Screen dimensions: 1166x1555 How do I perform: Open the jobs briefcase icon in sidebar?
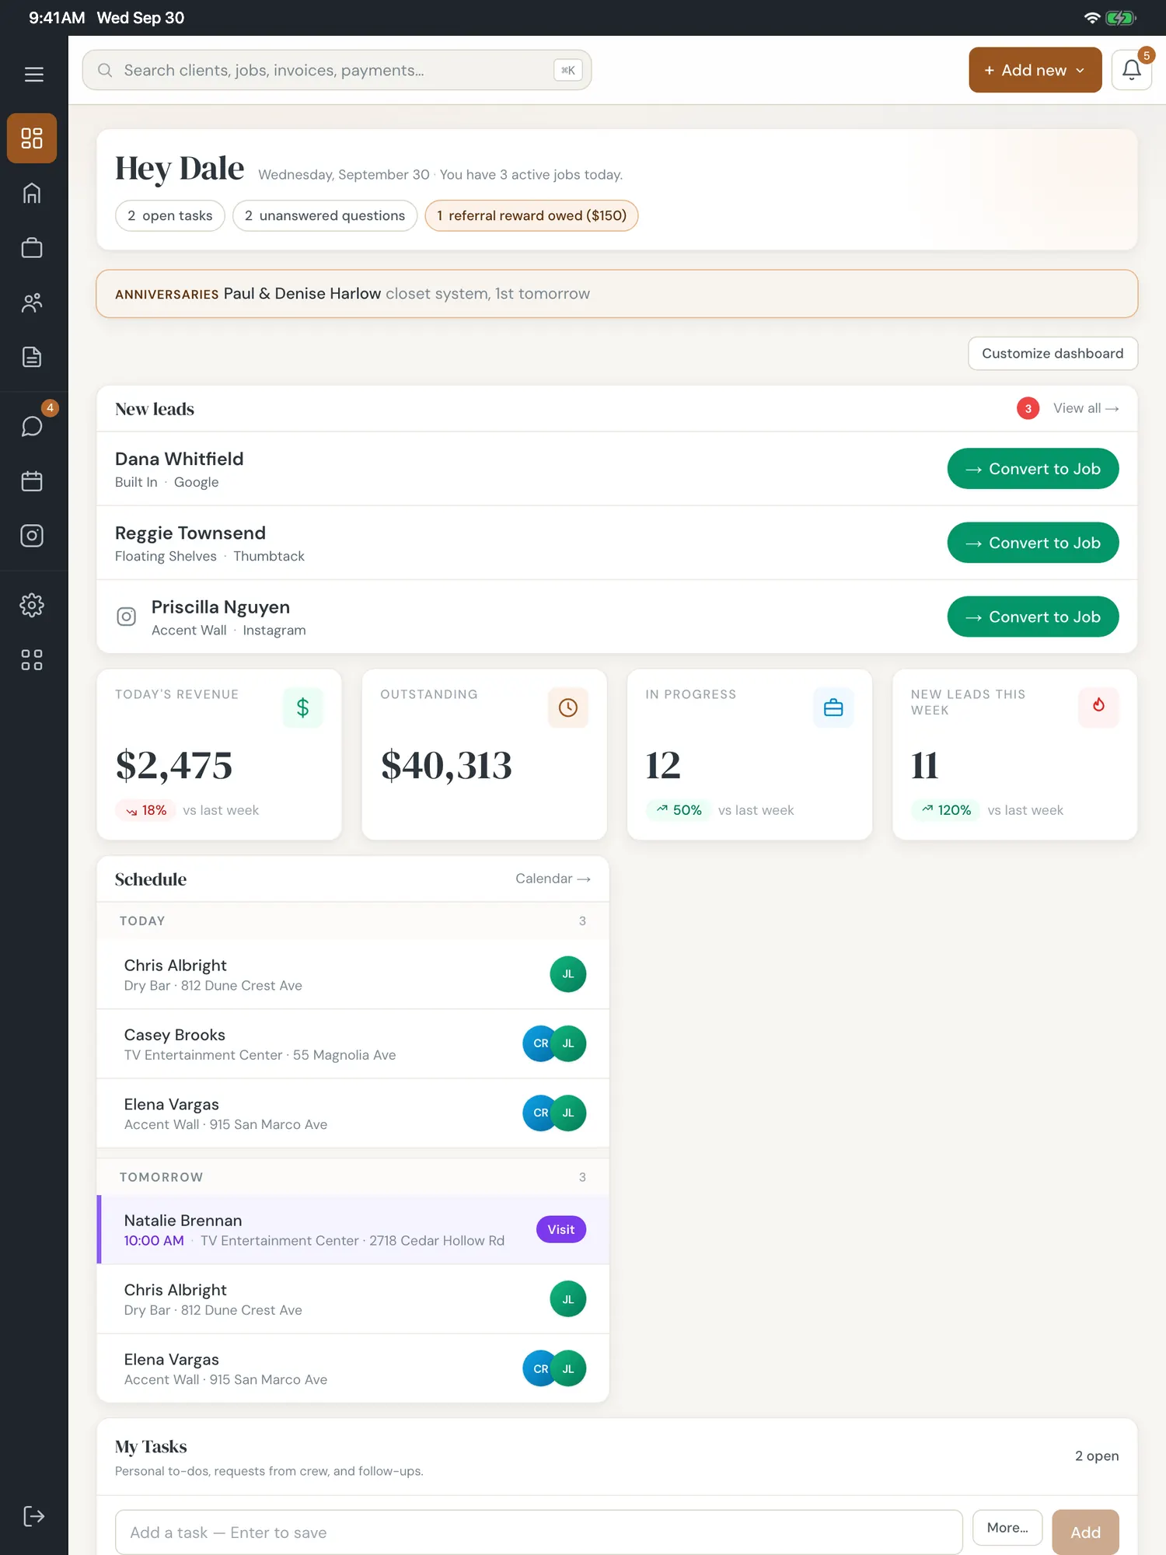coord(32,247)
